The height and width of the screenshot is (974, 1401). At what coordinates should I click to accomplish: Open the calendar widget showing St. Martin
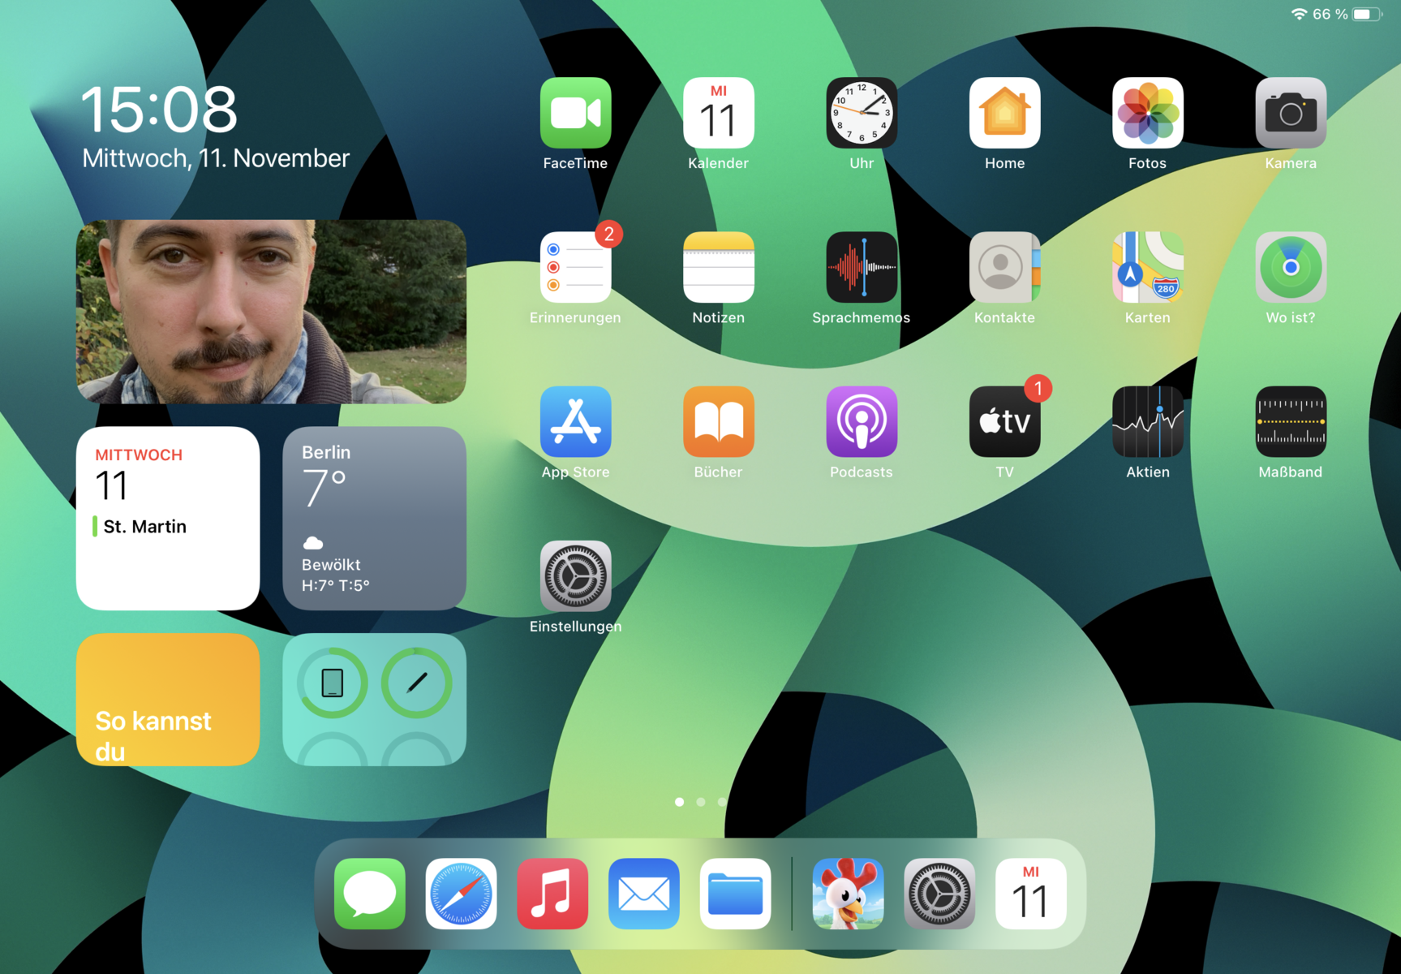tap(168, 518)
